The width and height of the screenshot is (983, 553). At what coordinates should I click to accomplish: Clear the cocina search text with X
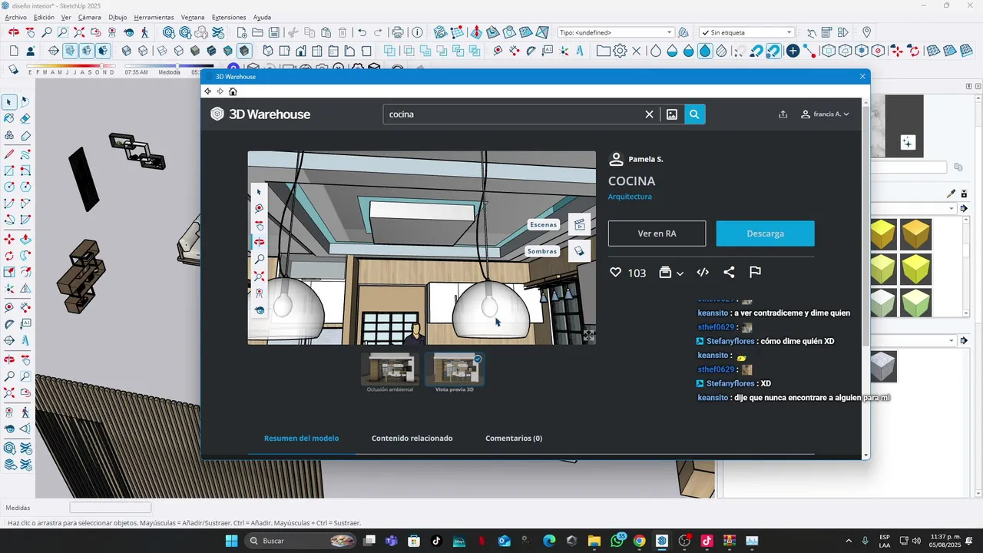tap(649, 114)
